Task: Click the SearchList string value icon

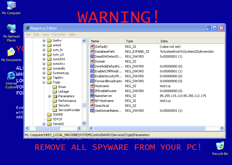Action: tap(92, 105)
